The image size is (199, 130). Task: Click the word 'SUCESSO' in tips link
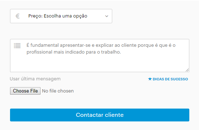coord(179,79)
